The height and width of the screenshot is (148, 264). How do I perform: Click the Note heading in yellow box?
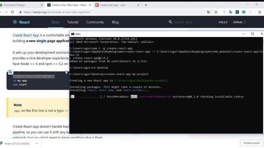pos(18,105)
